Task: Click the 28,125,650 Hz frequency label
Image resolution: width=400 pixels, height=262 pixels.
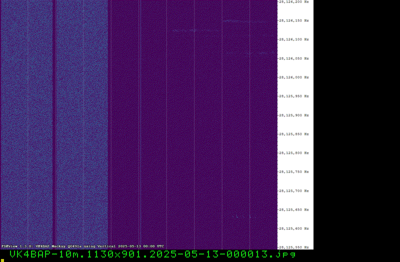Action: 294,210
